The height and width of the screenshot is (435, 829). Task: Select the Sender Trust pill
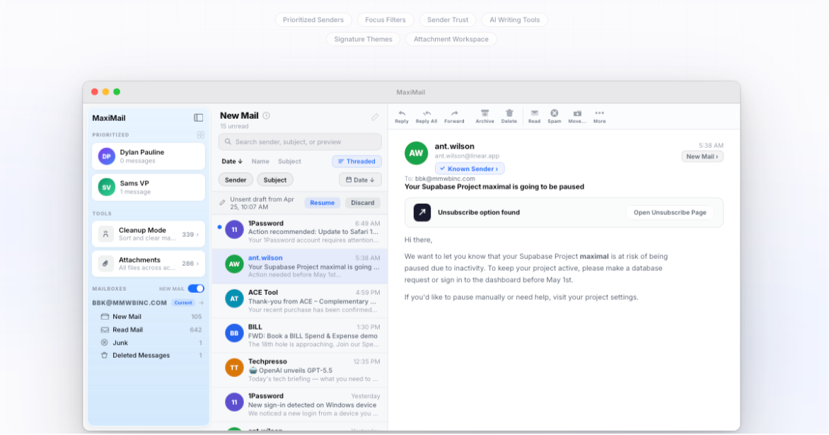(448, 20)
